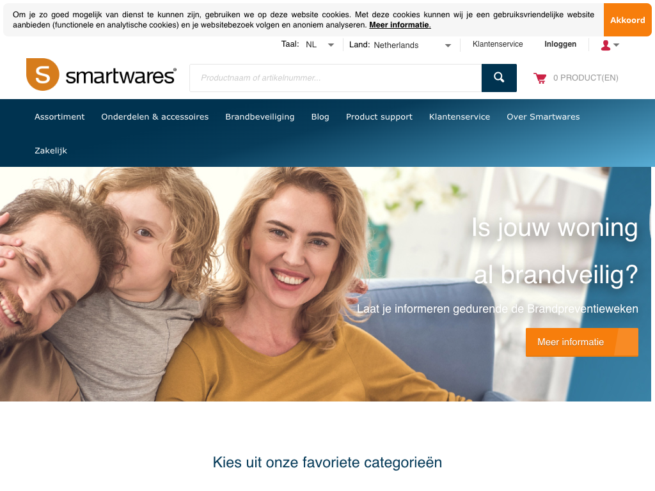Go to Brandbeveiliging section
This screenshot has height=491, width=655.
(260, 117)
